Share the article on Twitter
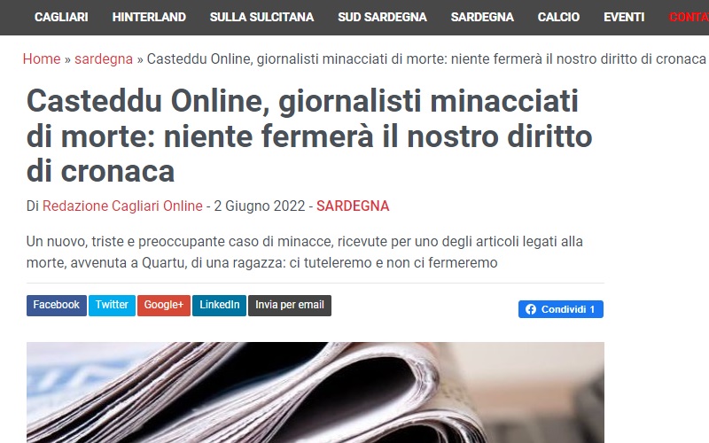 tap(112, 305)
